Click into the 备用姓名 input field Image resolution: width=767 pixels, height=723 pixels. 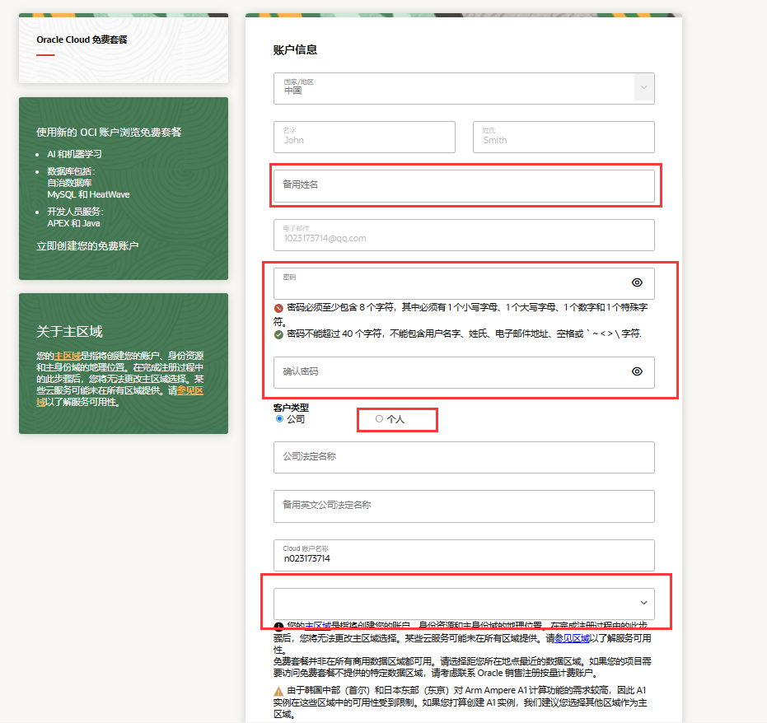pyautogui.click(x=464, y=186)
